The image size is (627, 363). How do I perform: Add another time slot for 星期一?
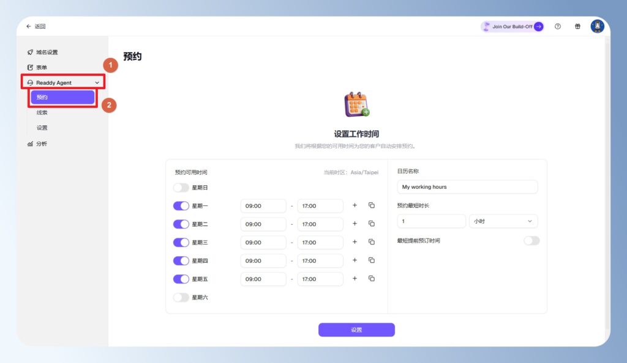point(355,205)
